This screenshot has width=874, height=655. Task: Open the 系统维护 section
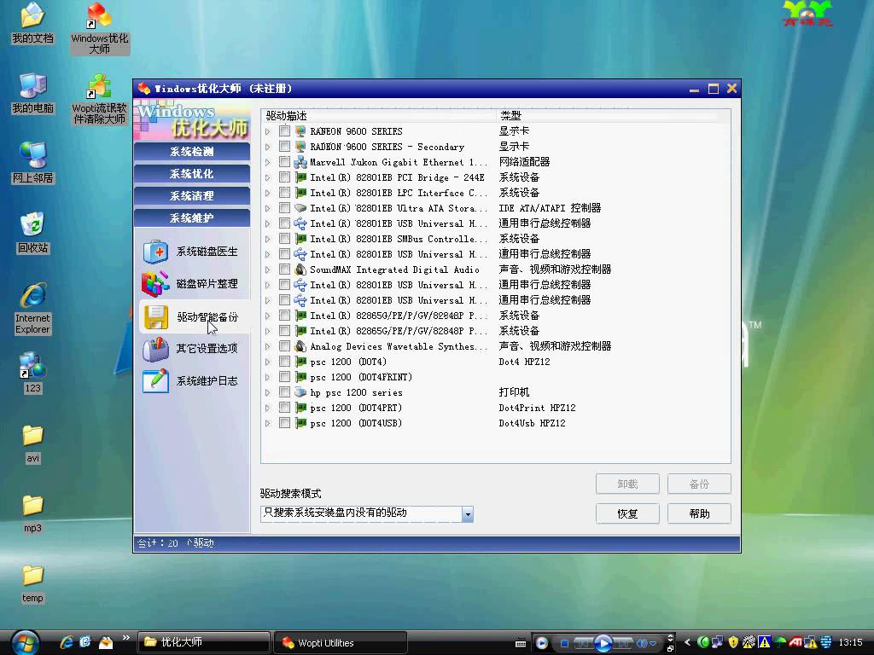point(192,217)
